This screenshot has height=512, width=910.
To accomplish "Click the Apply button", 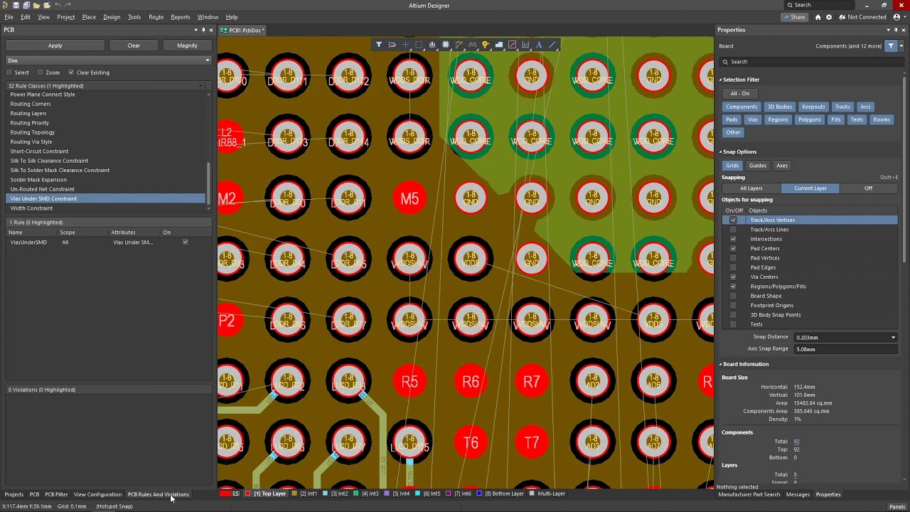I will (55, 46).
